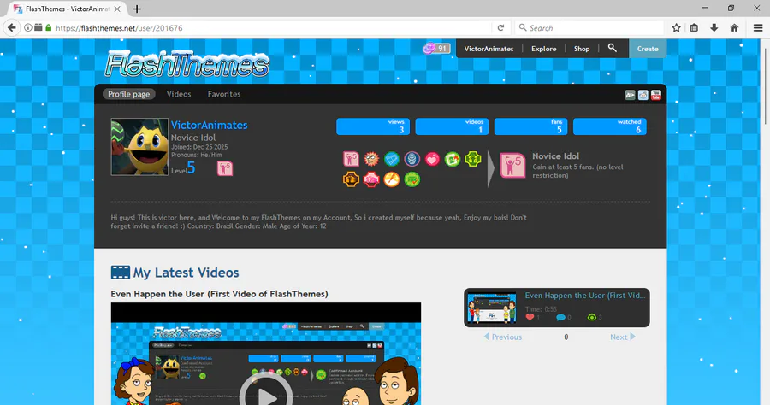Open the YouTube social link icon
This screenshot has height=405, width=770.
click(x=656, y=95)
